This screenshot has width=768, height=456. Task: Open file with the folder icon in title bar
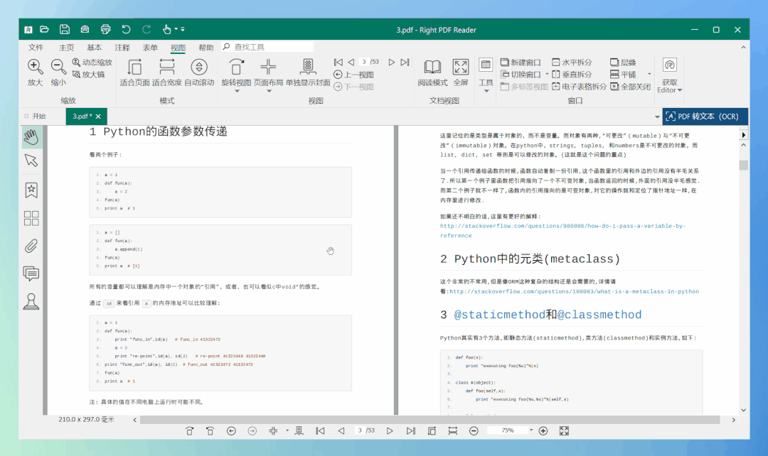click(x=45, y=29)
